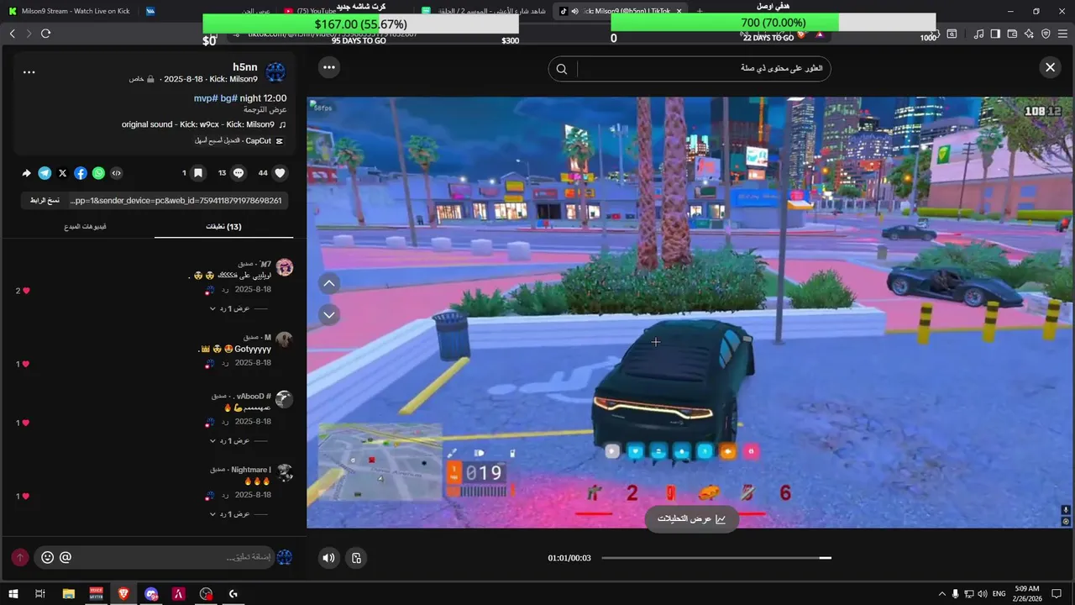Open Brave browser from taskbar
The width and height of the screenshot is (1075, 605).
(123, 593)
